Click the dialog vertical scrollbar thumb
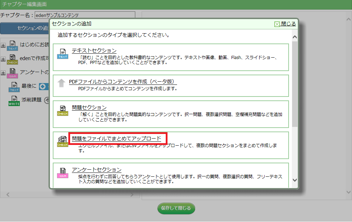352x222 pixels. (x=295, y=84)
